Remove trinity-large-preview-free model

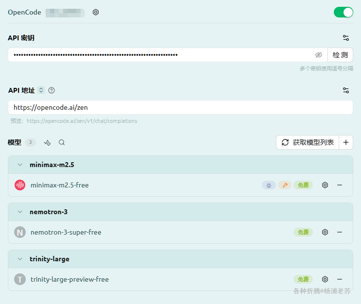(x=340, y=279)
